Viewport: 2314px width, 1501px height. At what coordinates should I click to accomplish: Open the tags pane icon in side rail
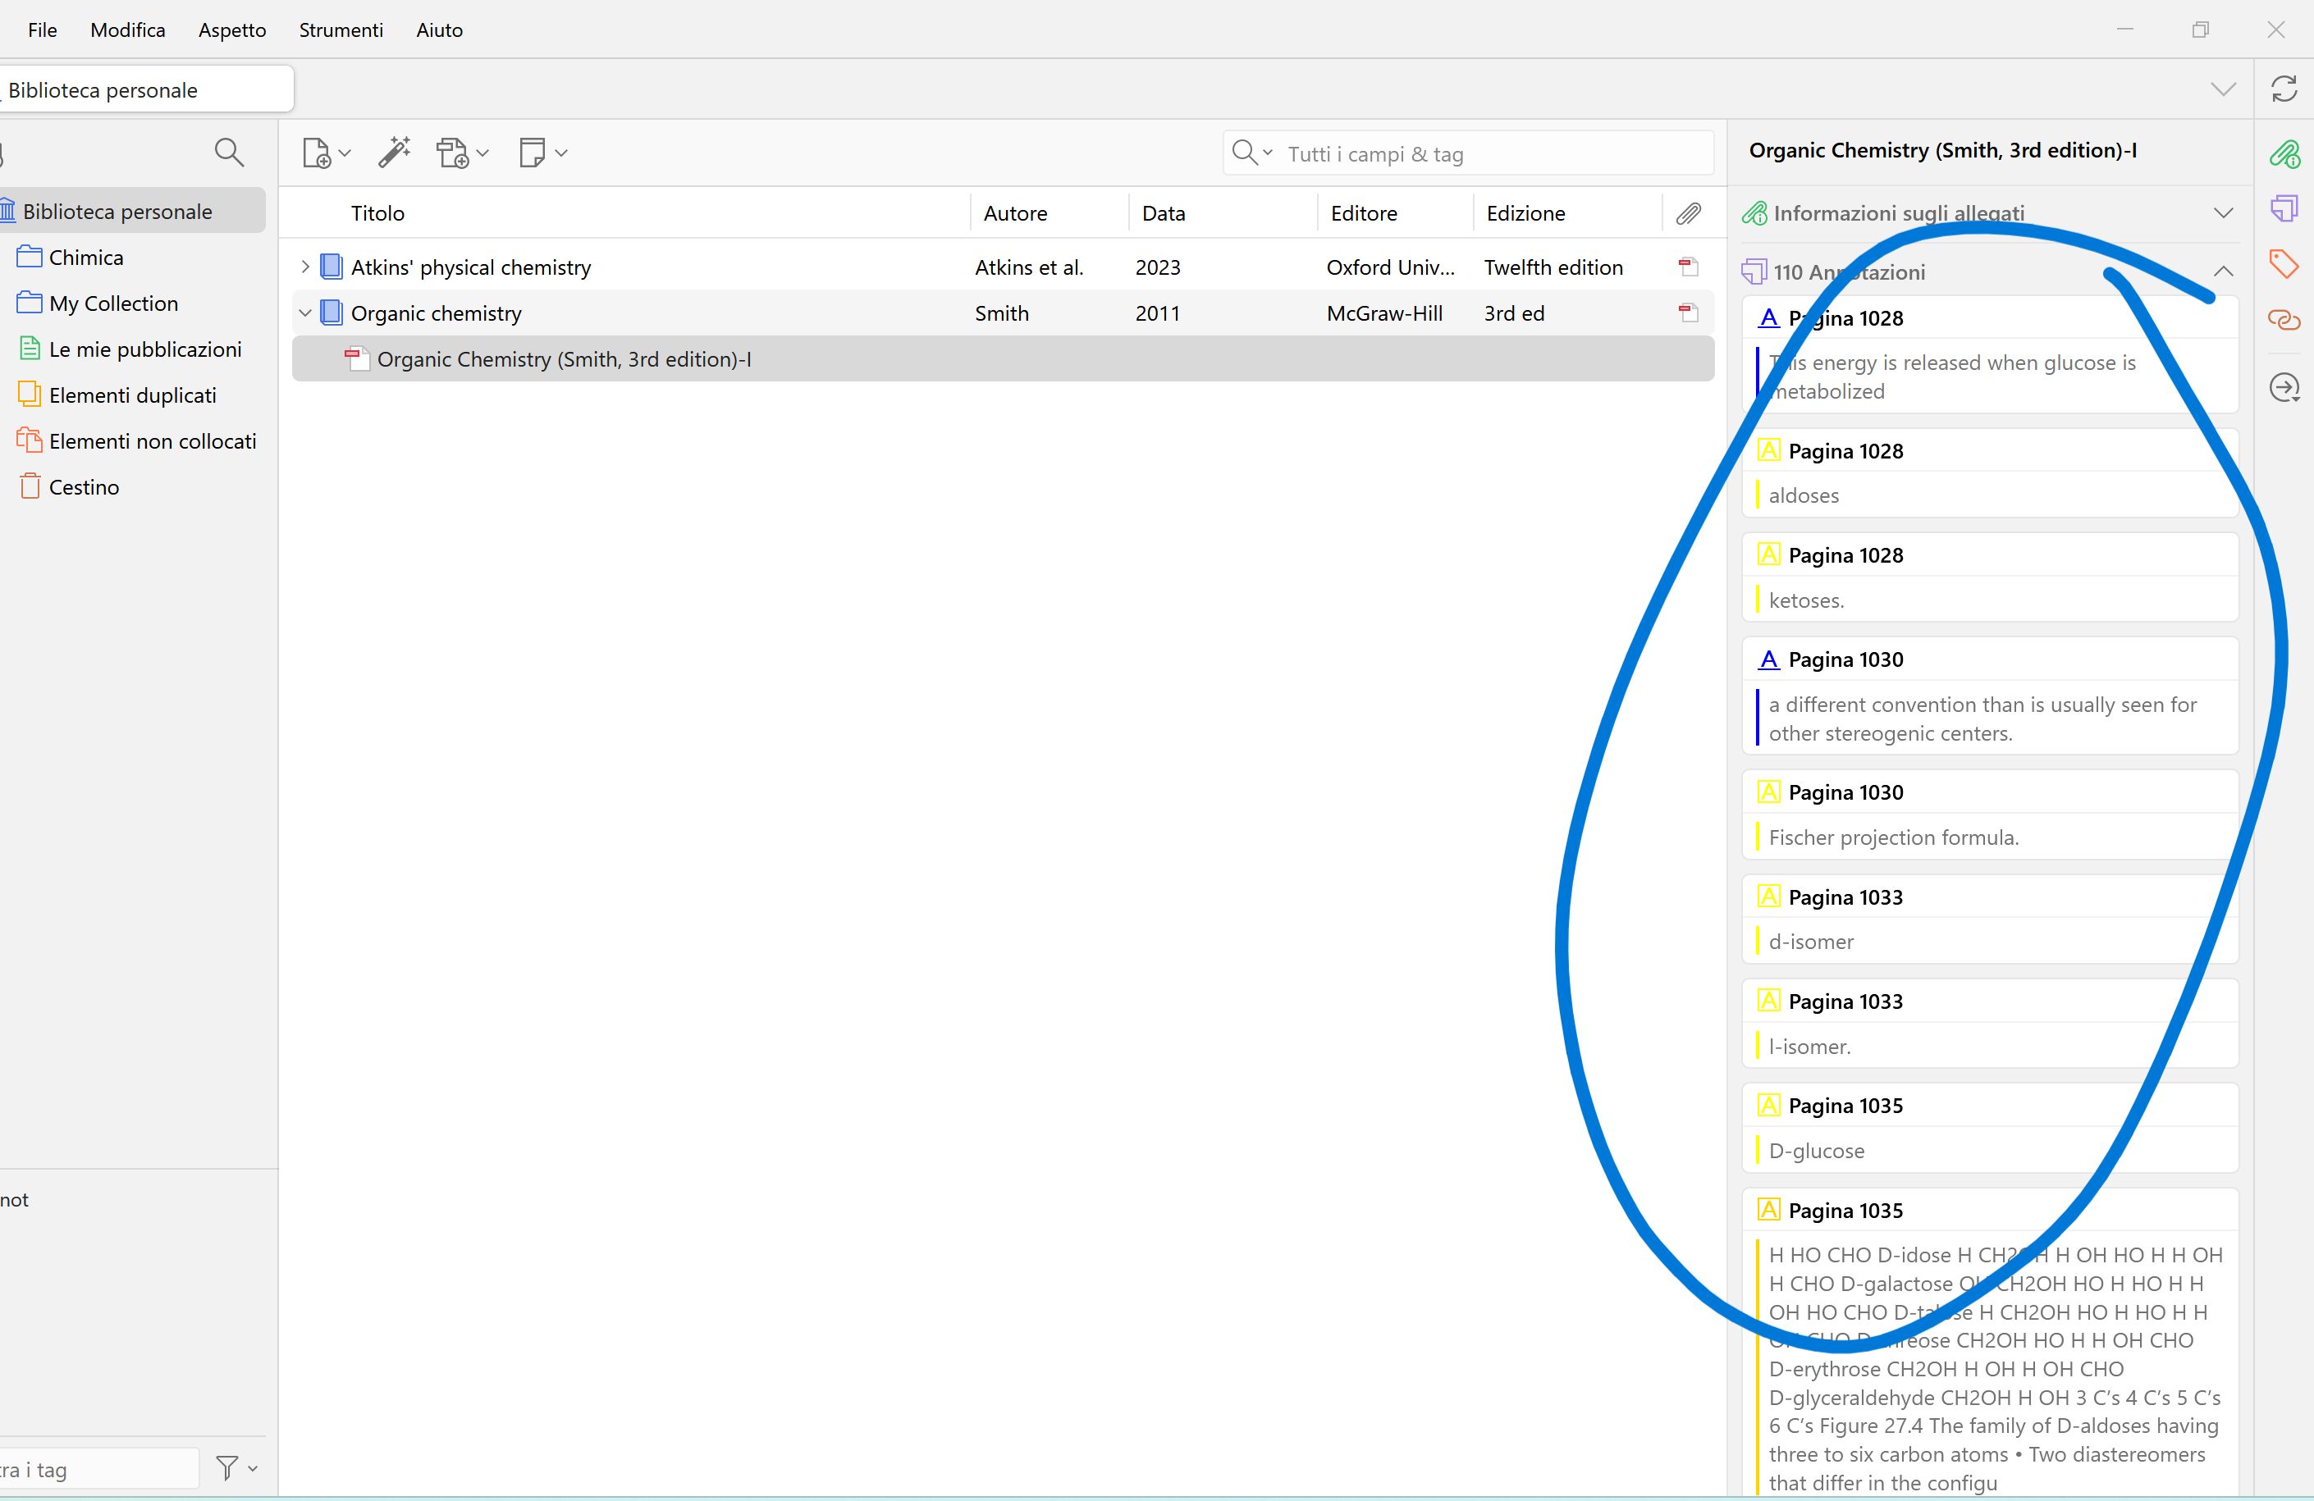point(2283,263)
